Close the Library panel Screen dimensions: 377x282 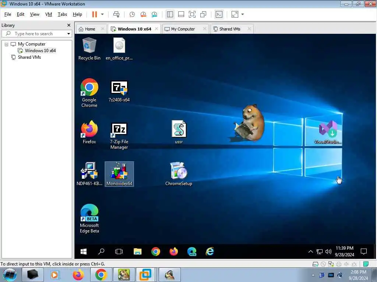69,25
